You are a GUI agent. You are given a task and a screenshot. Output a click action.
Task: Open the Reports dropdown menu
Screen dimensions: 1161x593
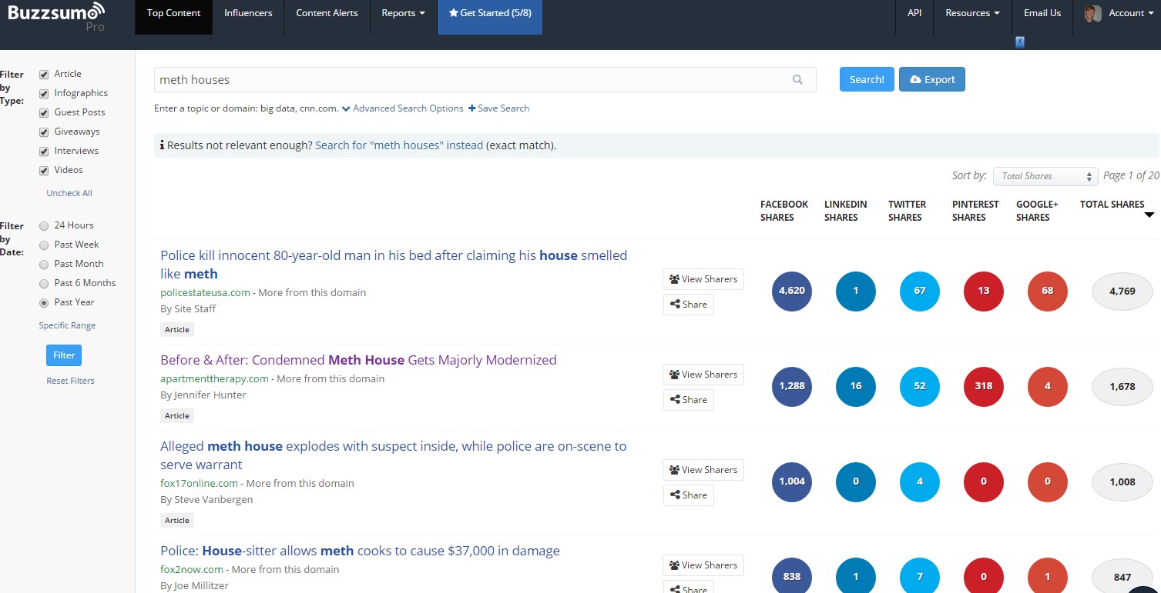404,13
